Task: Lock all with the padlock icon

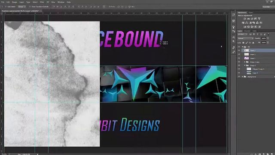Action: pyautogui.click(x=253, y=43)
